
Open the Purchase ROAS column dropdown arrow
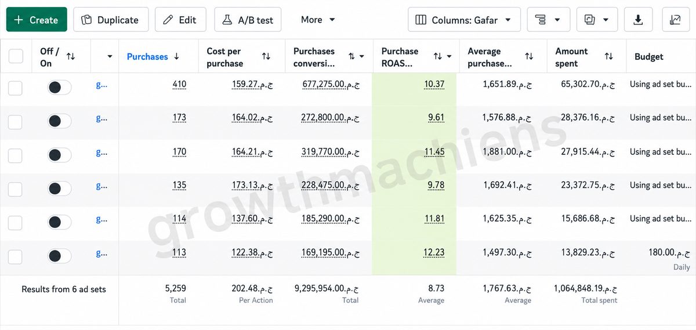[x=449, y=57]
